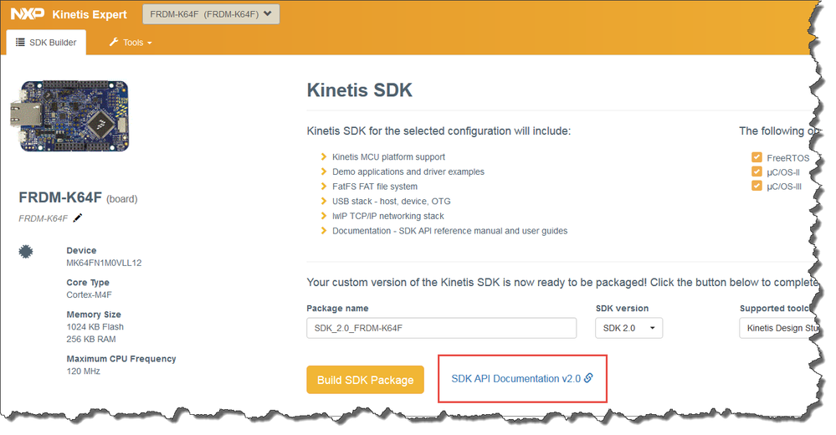Click the NXP logo
Screen dimensions: 836x435
27,14
